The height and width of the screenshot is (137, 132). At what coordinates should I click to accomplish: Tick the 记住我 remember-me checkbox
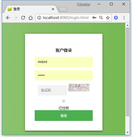coord(63,101)
